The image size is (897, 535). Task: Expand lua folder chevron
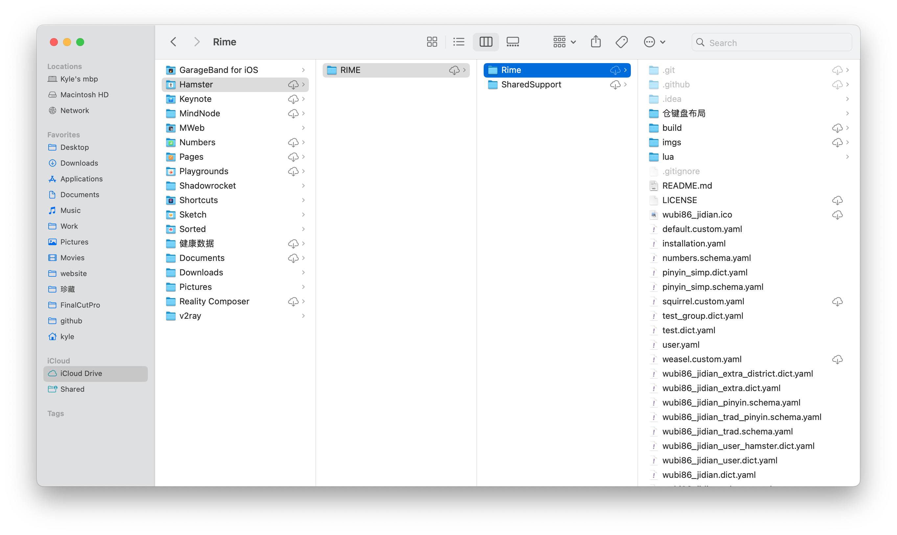(x=848, y=157)
